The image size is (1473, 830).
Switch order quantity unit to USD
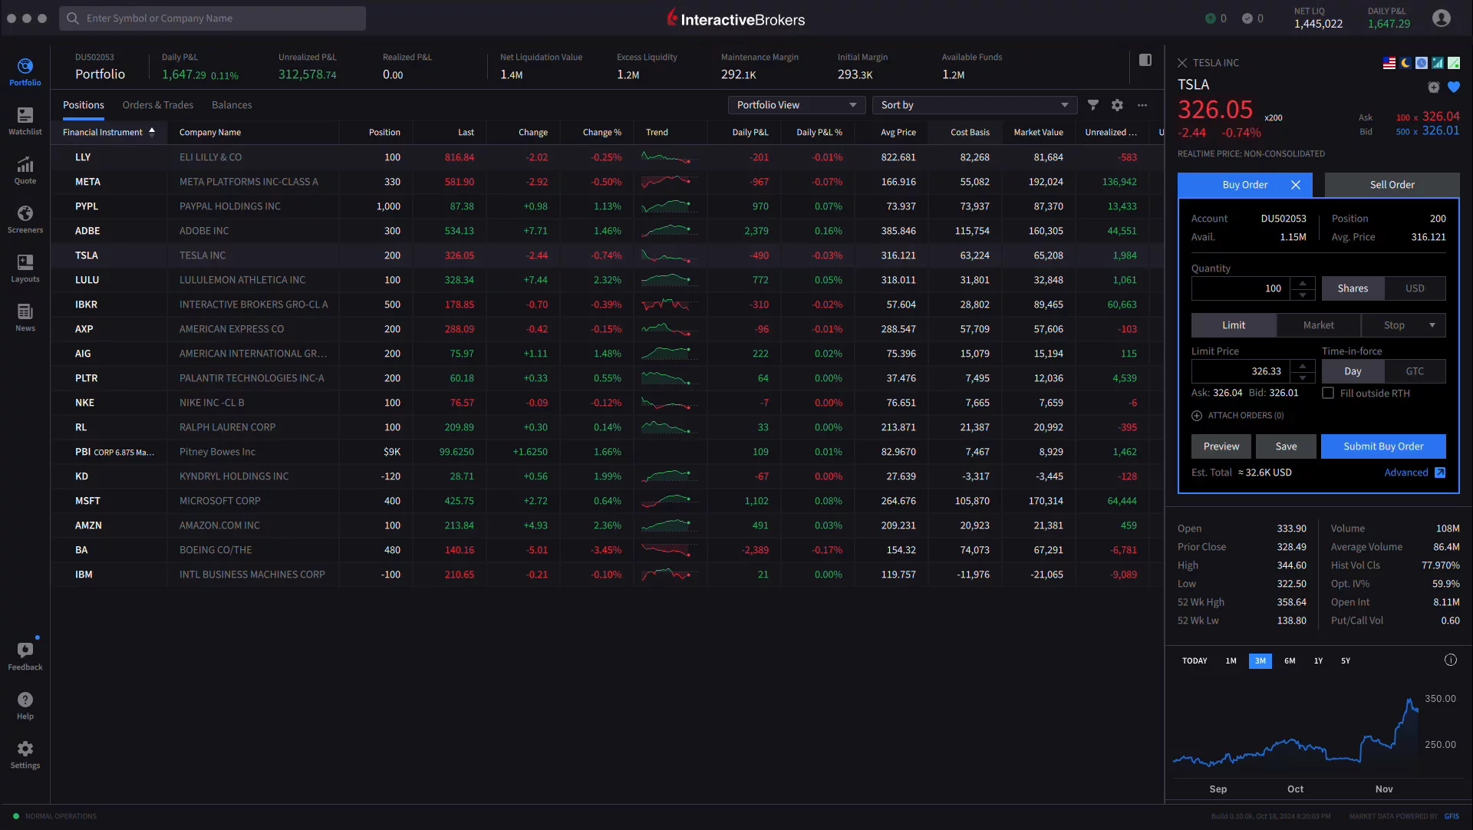click(1414, 288)
